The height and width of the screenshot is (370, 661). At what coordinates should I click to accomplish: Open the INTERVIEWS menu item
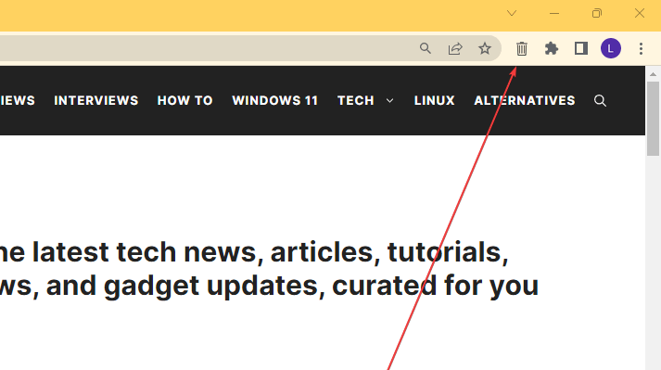(x=96, y=100)
